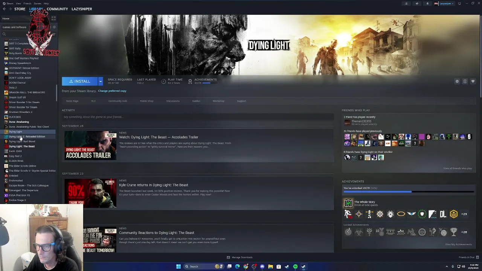Click the activity post input field

click(198, 117)
